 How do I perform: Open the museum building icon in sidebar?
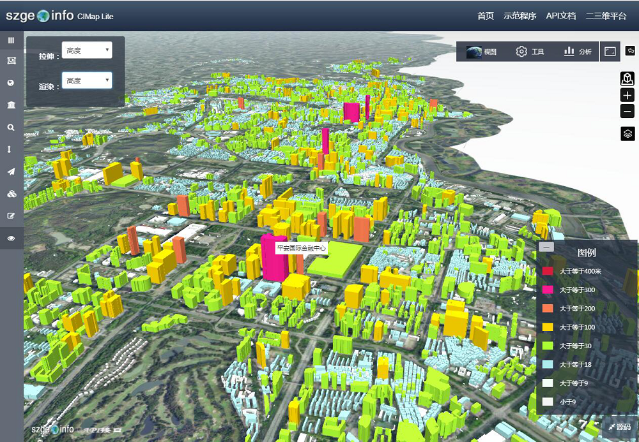coord(11,105)
